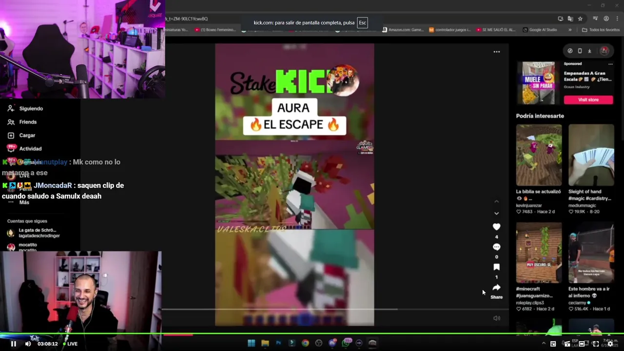This screenshot has height=351, width=624.
Task: Open File Explorer from taskbar
Action: click(x=265, y=343)
